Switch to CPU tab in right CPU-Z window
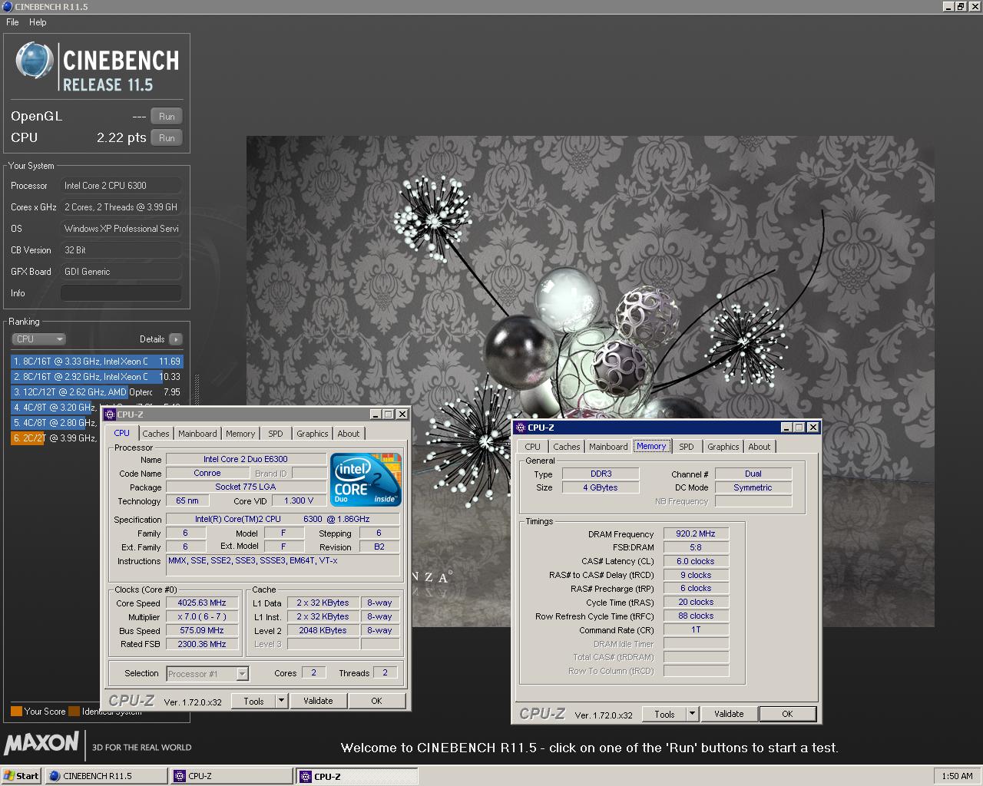Image resolution: width=983 pixels, height=786 pixels. (533, 447)
